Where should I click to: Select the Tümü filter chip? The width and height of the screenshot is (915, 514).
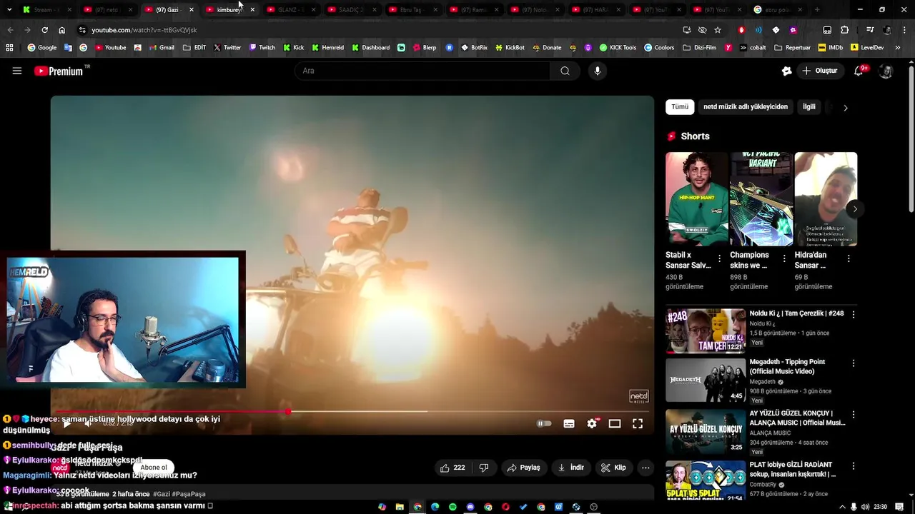[x=680, y=107]
